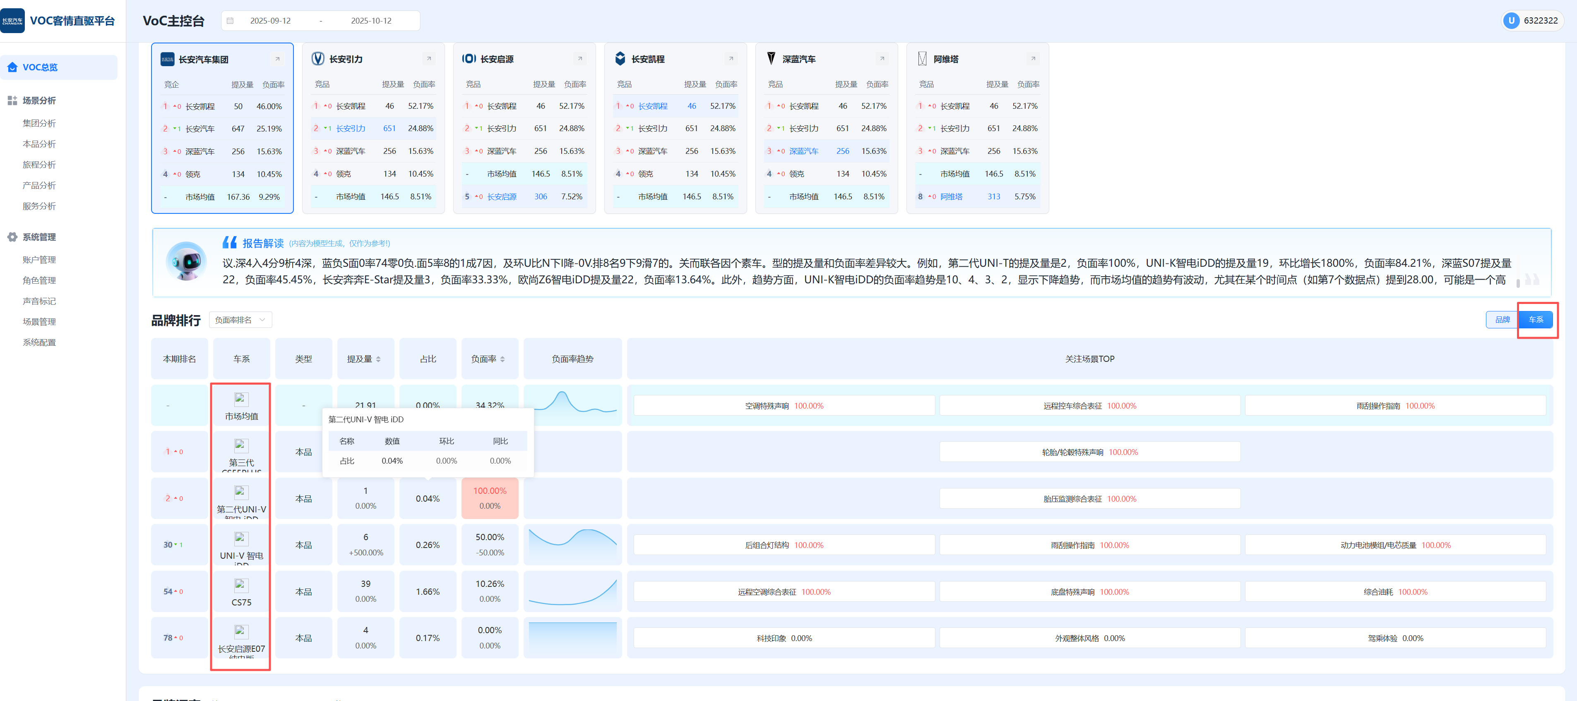1577x701 pixels.
Task: Click calendar icon in date range picker
Action: tap(230, 21)
